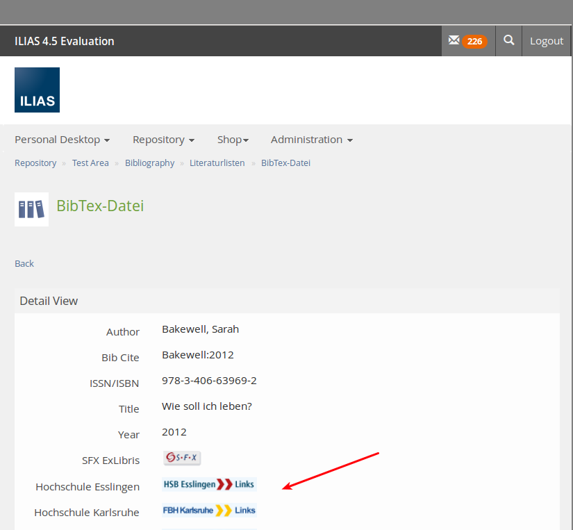The image size is (573, 530).
Task: Expand the Personal Desktop menu
Action: tap(62, 140)
